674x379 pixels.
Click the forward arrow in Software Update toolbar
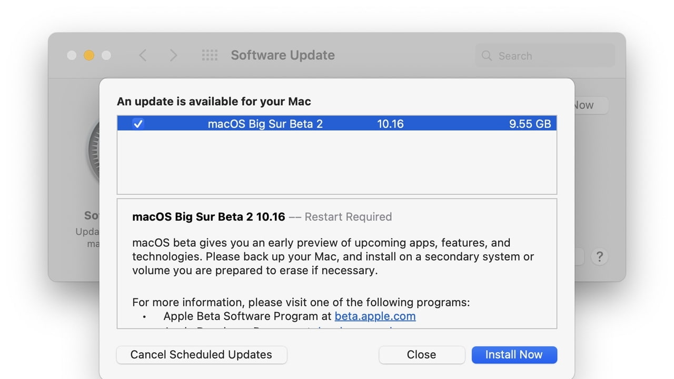click(x=173, y=55)
